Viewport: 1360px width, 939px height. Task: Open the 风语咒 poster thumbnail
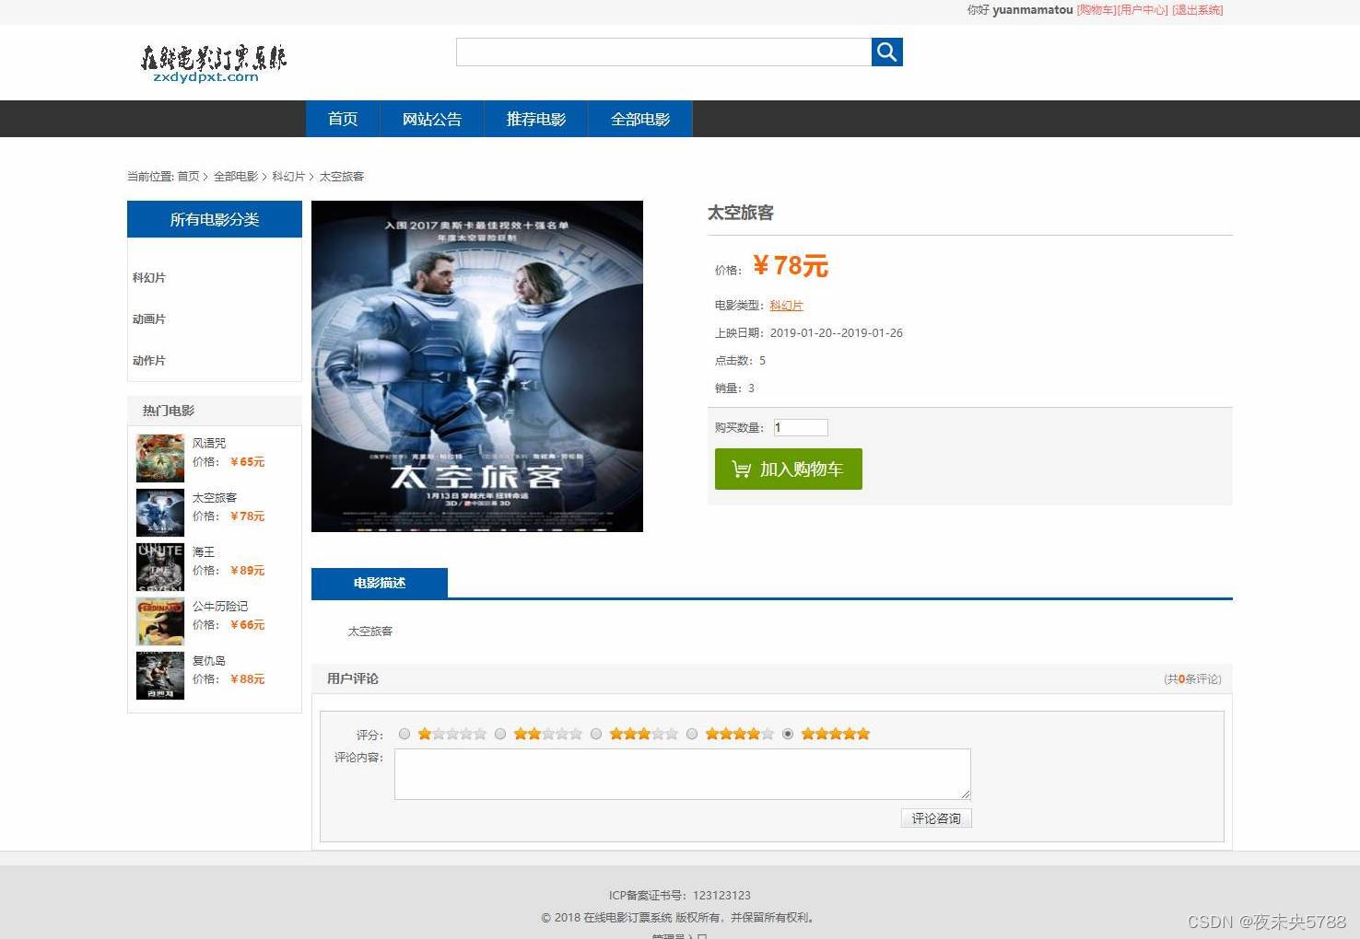click(160, 458)
